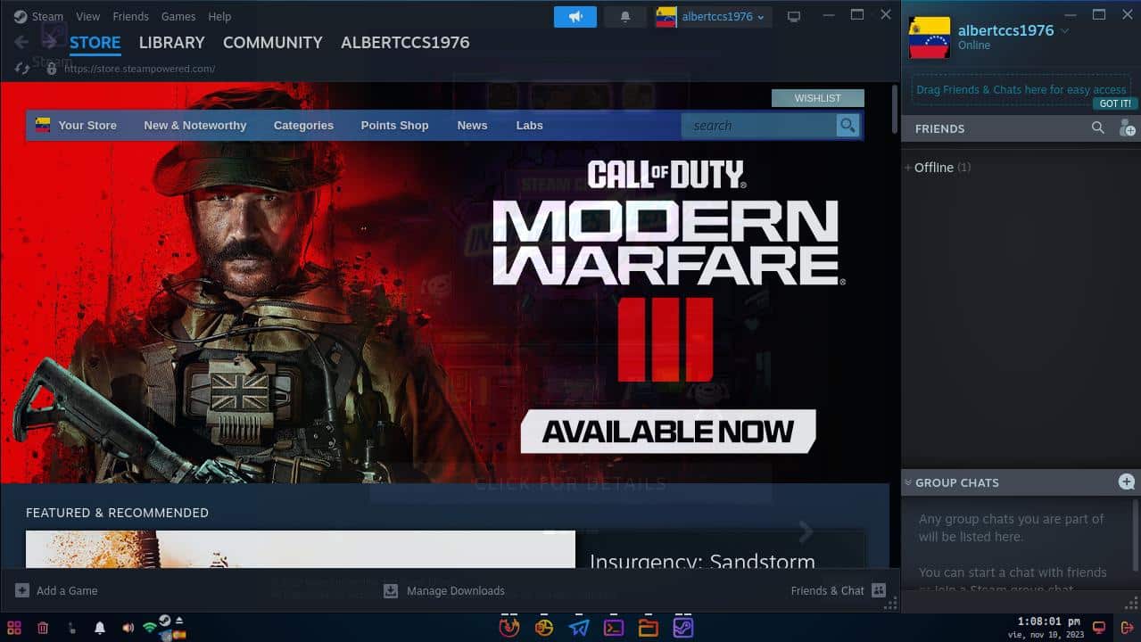
Task: Search friends with magnifier in Friends window
Action: [1098, 128]
